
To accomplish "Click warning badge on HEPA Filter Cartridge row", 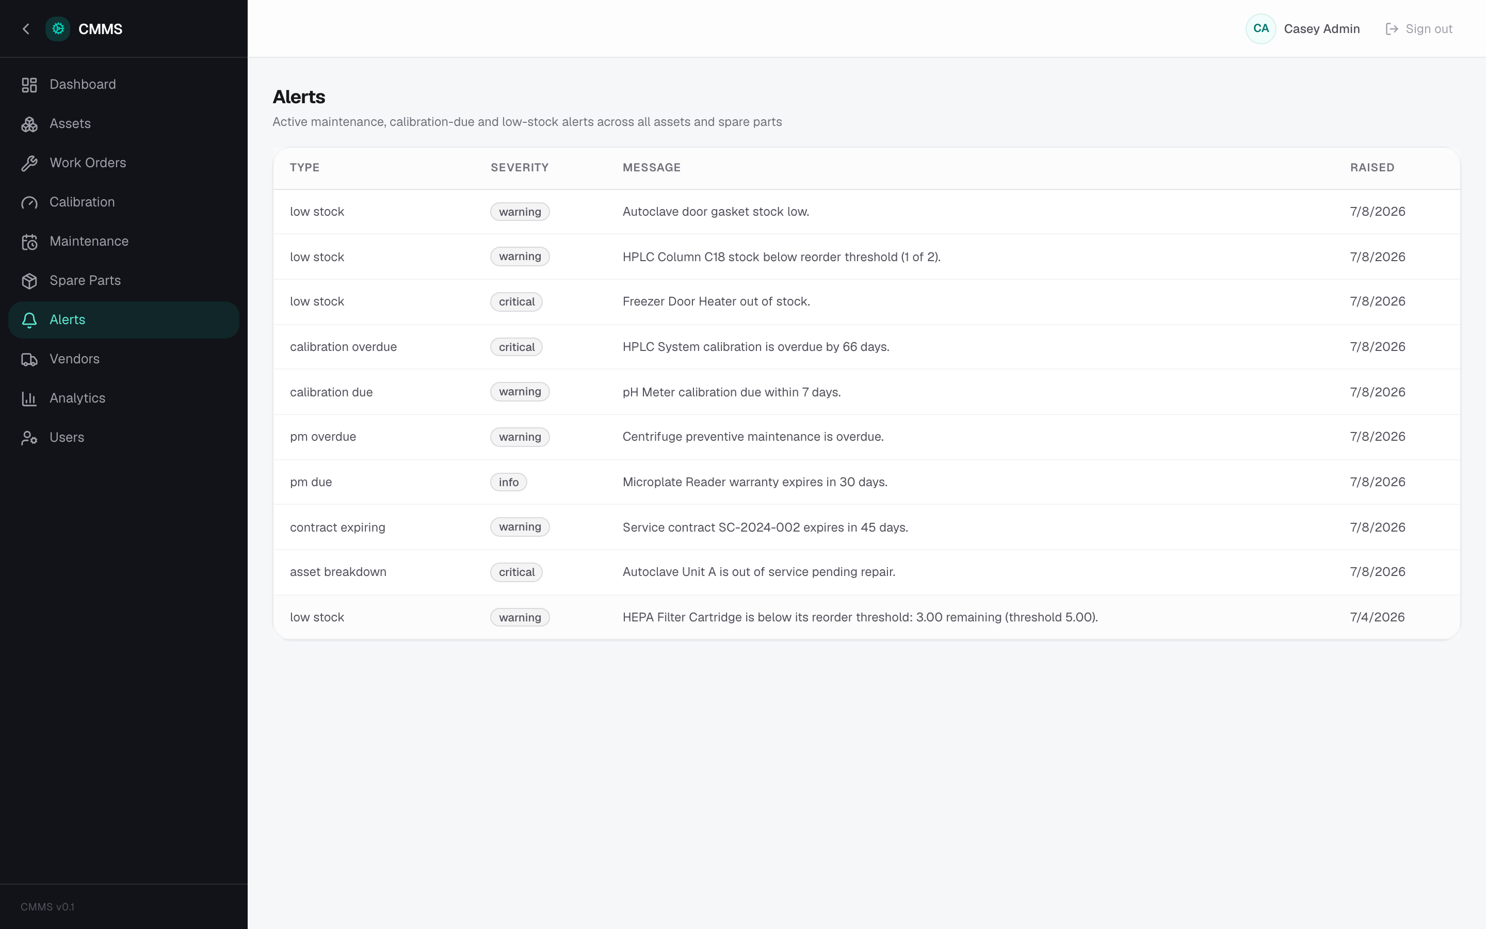I will pyautogui.click(x=520, y=617).
